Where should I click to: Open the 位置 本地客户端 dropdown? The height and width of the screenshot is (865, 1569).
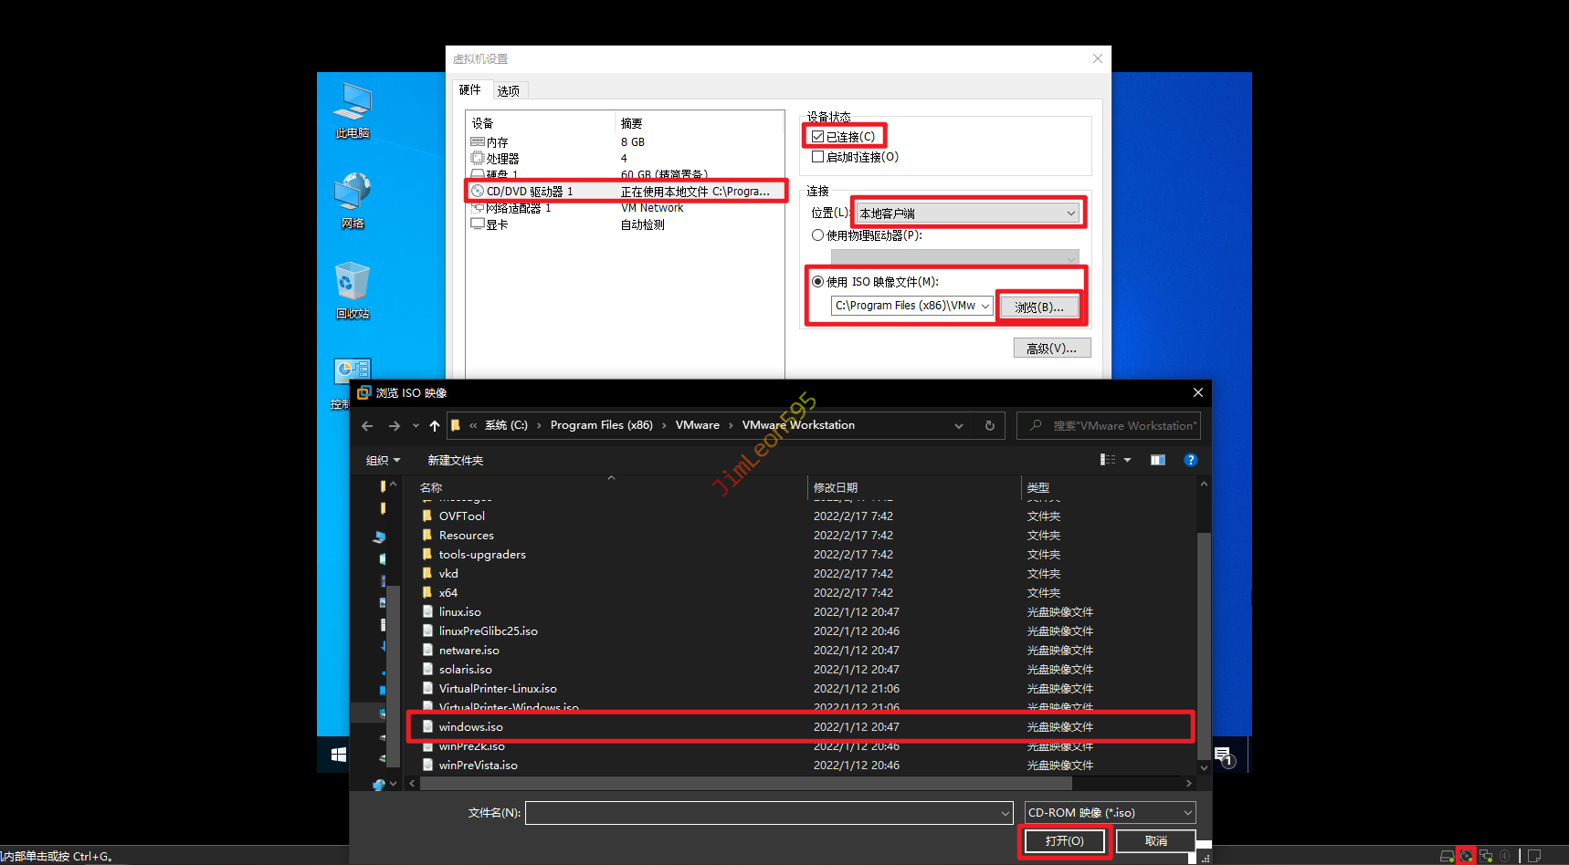pos(967,214)
